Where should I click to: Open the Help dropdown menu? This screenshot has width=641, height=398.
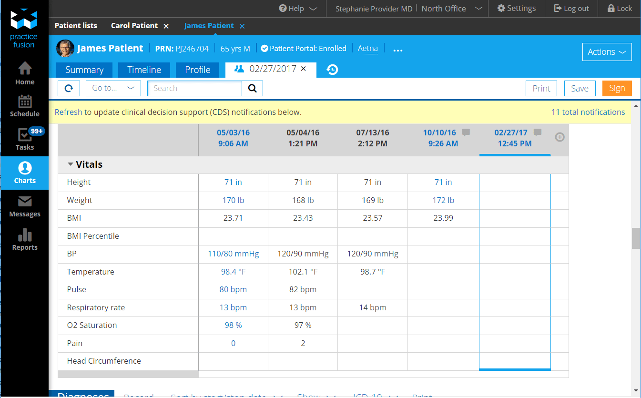(x=298, y=9)
